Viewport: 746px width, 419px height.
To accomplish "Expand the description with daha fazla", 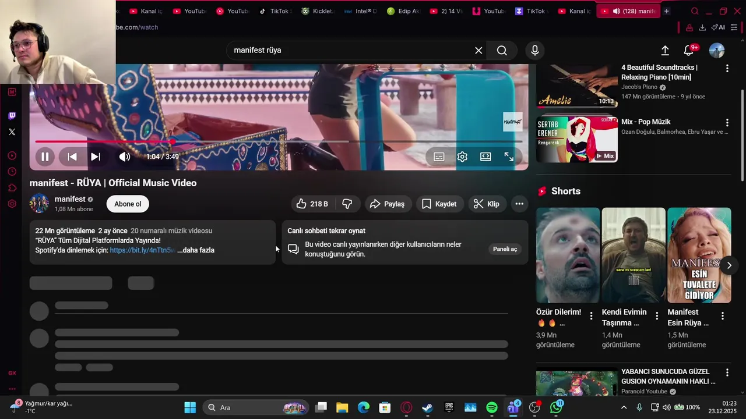I will click(x=196, y=250).
